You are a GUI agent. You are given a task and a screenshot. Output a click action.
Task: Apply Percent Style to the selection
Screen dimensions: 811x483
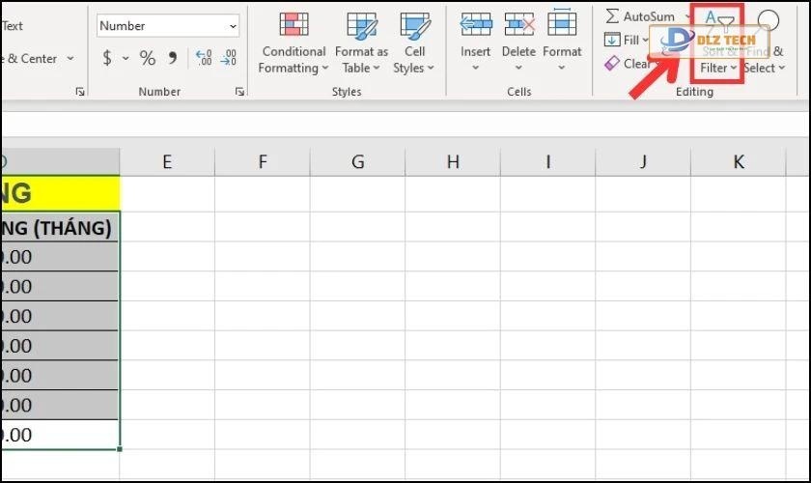[148, 59]
